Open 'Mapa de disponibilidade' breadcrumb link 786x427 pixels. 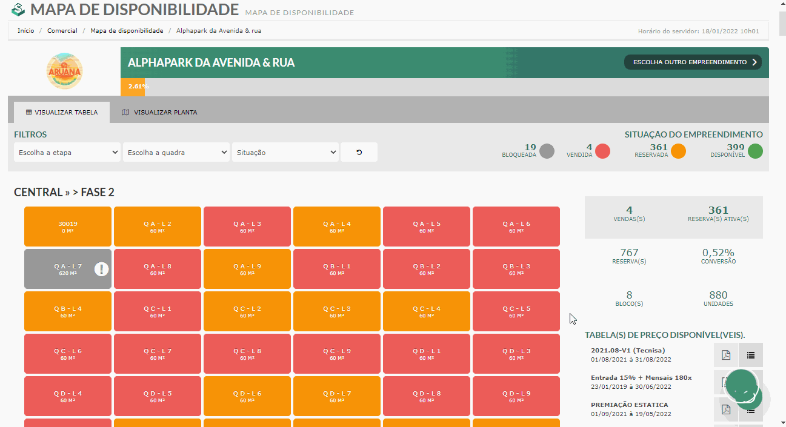click(x=127, y=30)
